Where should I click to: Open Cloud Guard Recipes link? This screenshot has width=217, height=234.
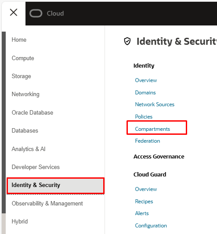[144, 202]
